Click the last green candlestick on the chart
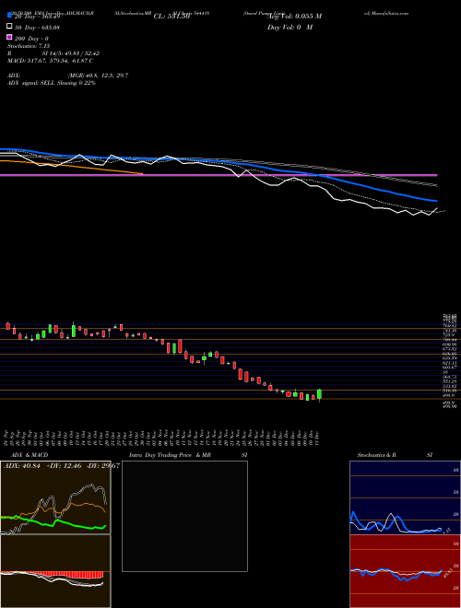 pyautogui.click(x=319, y=394)
